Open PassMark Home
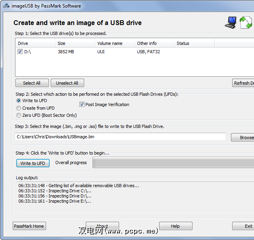 (x=29, y=226)
